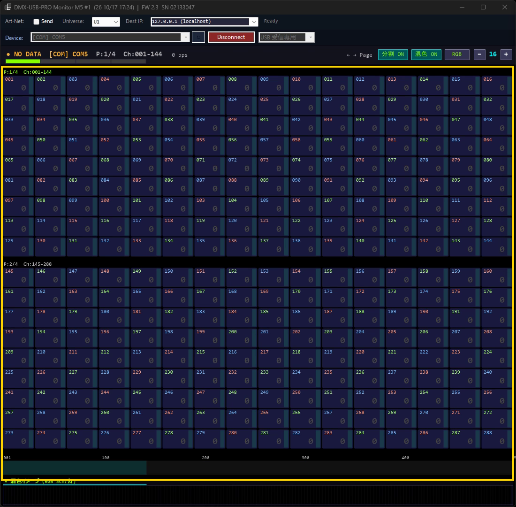
Task: Open the USB 受信専用 mode dropdown
Action: pos(286,37)
